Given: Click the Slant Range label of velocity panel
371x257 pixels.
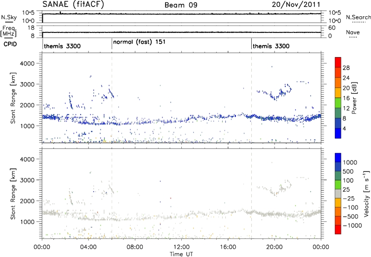Looking at the screenshot, I should (13, 194).
